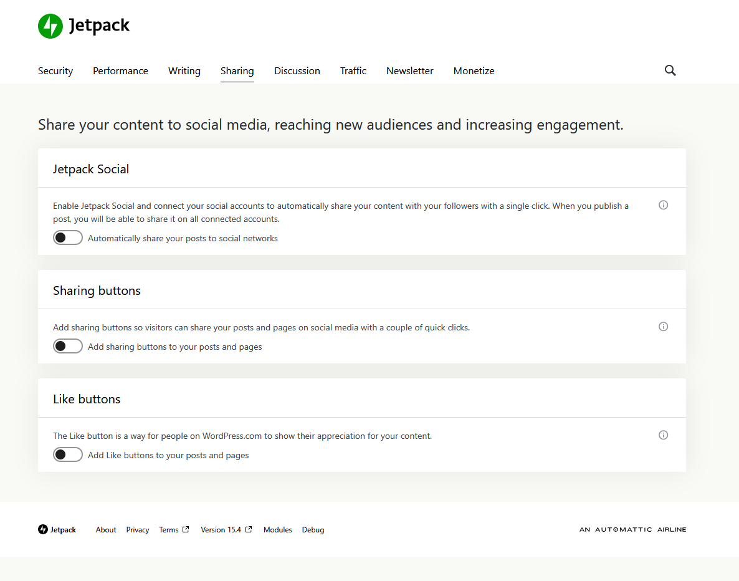
Task: Open the Traffic settings tab
Action: pos(353,71)
